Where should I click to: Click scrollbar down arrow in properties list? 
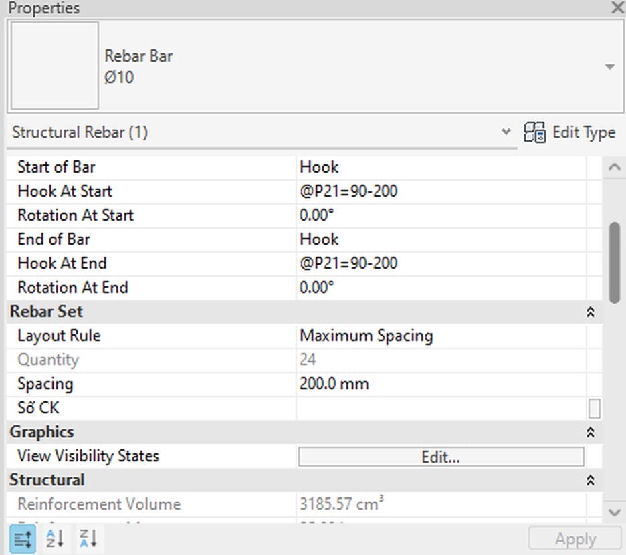point(615,512)
